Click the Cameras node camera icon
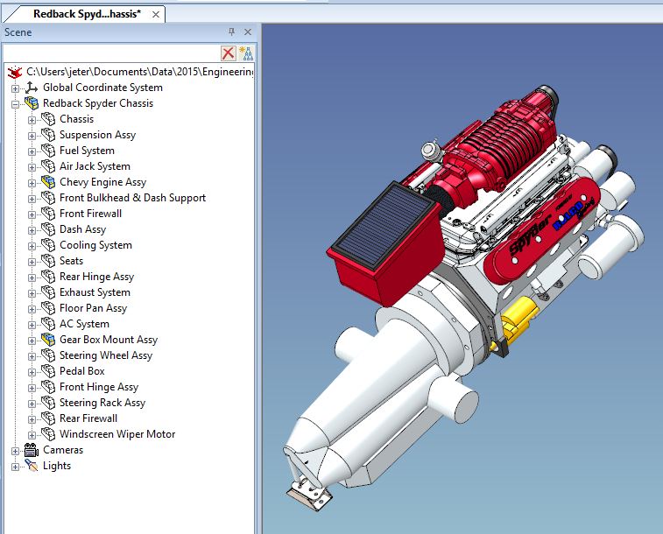This screenshot has width=663, height=534. (x=32, y=450)
